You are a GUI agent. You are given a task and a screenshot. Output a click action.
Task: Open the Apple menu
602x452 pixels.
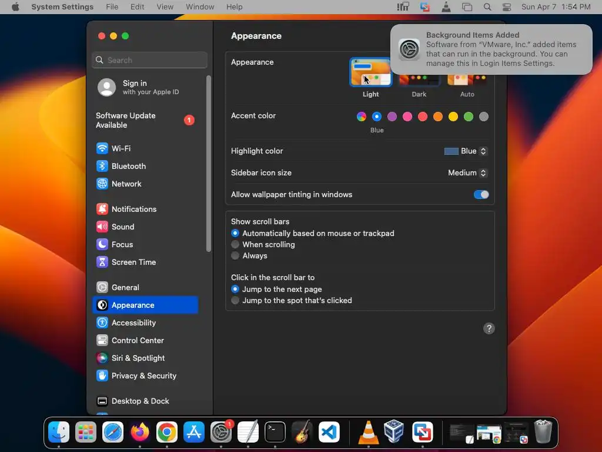15,7
